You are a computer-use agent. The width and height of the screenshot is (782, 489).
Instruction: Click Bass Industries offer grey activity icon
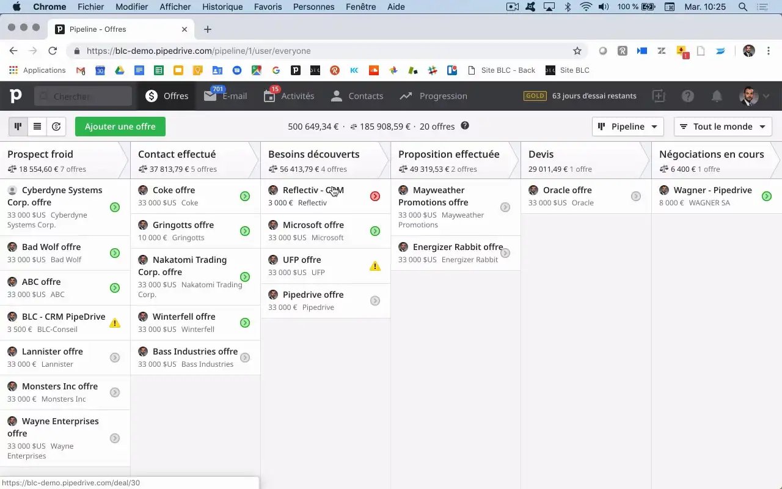(x=245, y=358)
